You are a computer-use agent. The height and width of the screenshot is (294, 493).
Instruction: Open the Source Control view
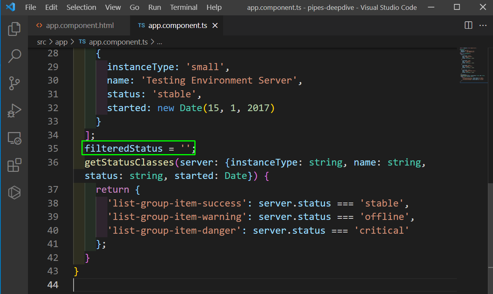pyautogui.click(x=14, y=84)
